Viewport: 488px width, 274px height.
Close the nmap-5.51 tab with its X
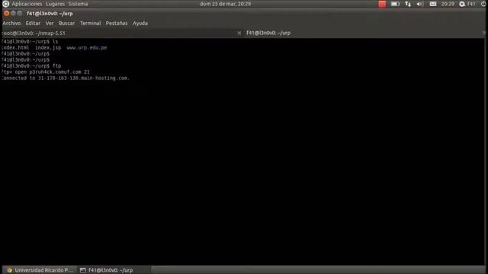tap(239, 33)
